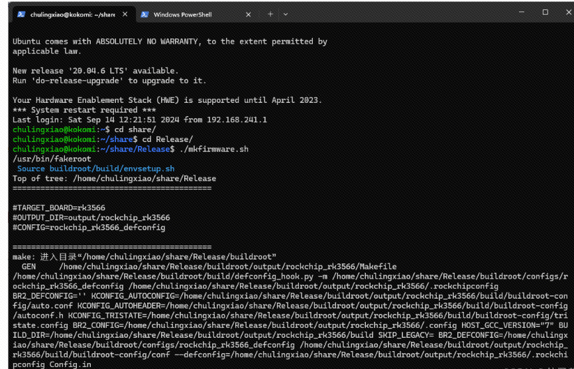This screenshot has width=574, height=369.
Task: Click the '#CONFIG=rockchip_rk3566_defconfig' line
Action: point(89,228)
